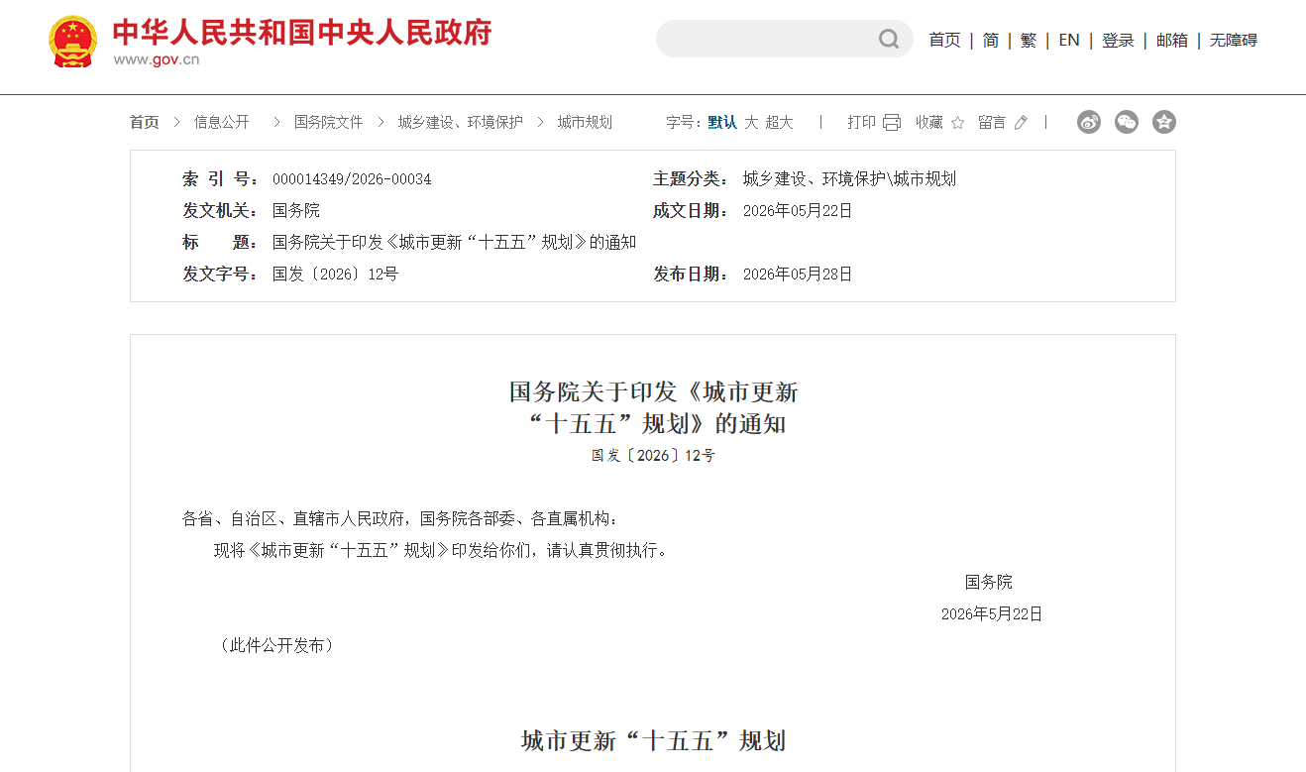This screenshot has width=1306, height=772.
Task: Click the 收藏 bookmark label
Action: point(929,122)
